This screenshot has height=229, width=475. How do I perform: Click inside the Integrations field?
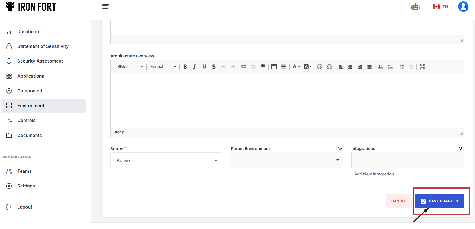[407, 160]
